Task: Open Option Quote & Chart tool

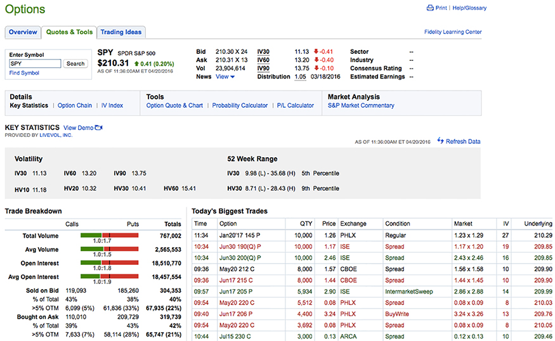Action: tap(174, 106)
